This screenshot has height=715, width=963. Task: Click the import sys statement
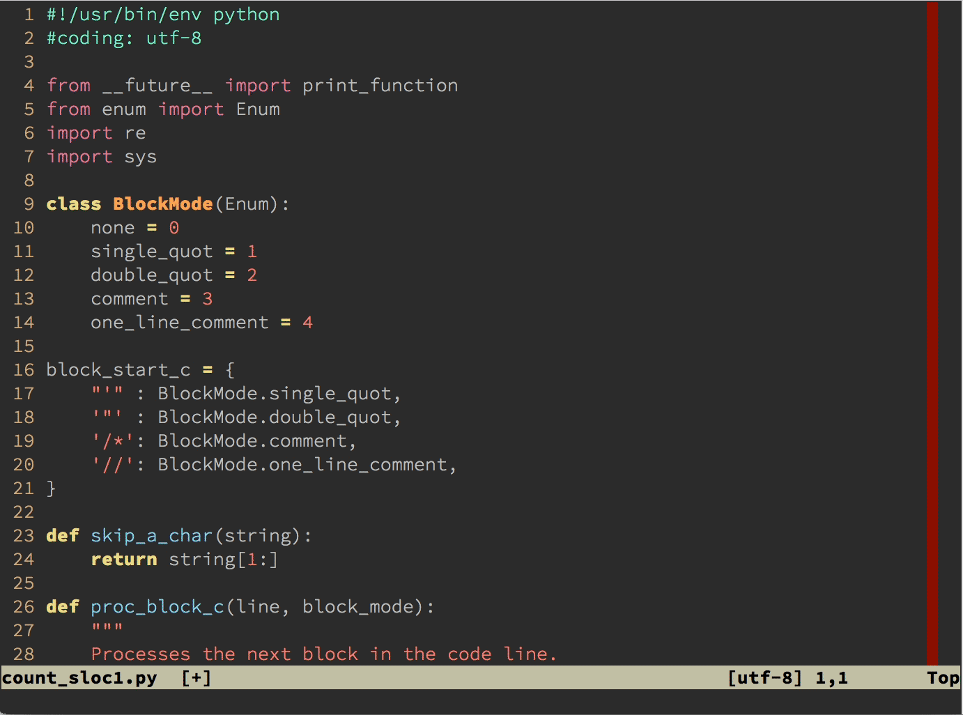tap(102, 156)
